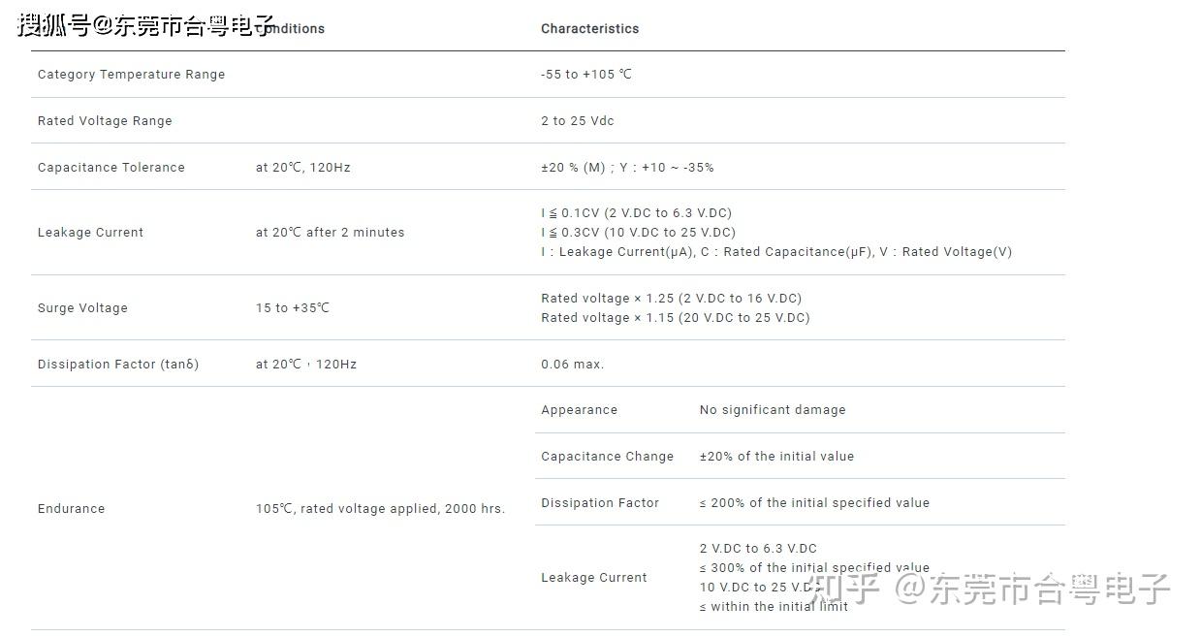
Task: Click the Sohu account watermark text
Action: [146, 25]
